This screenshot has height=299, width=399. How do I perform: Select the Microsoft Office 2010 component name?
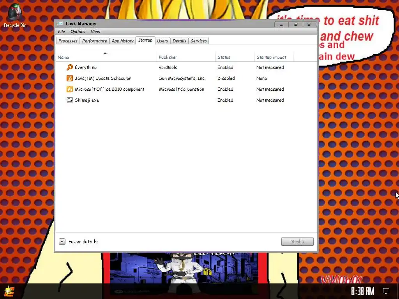click(109, 89)
